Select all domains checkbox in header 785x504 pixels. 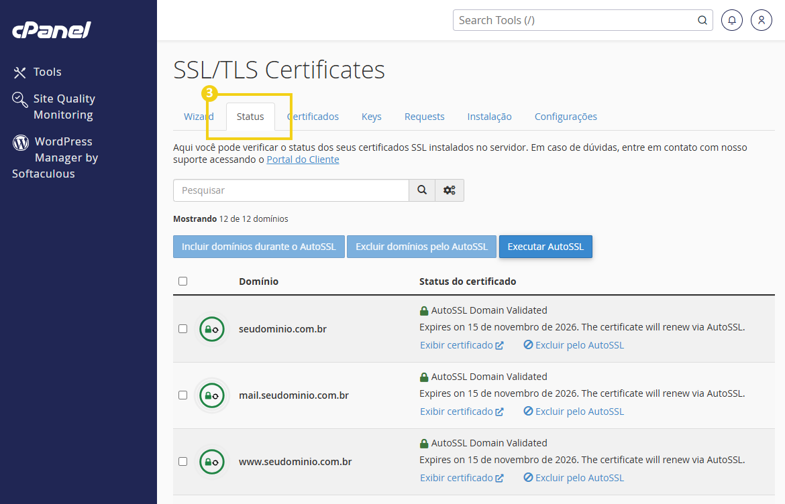click(x=182, y=281)
